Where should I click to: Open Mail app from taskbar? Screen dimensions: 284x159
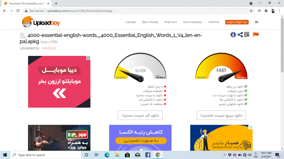(137, 155)
